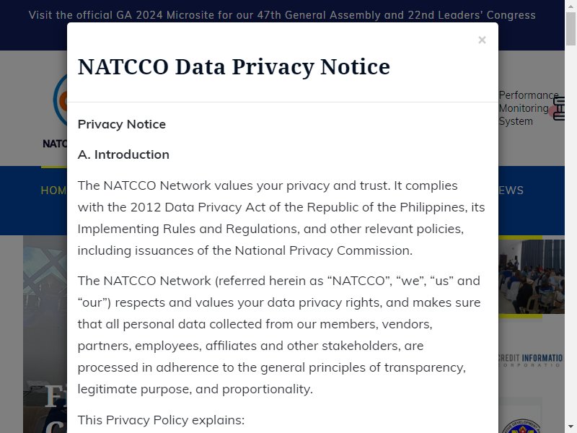Close the NATCCO Data Privacy Notice dialog
Screen dimensions: 577x433
482,40
